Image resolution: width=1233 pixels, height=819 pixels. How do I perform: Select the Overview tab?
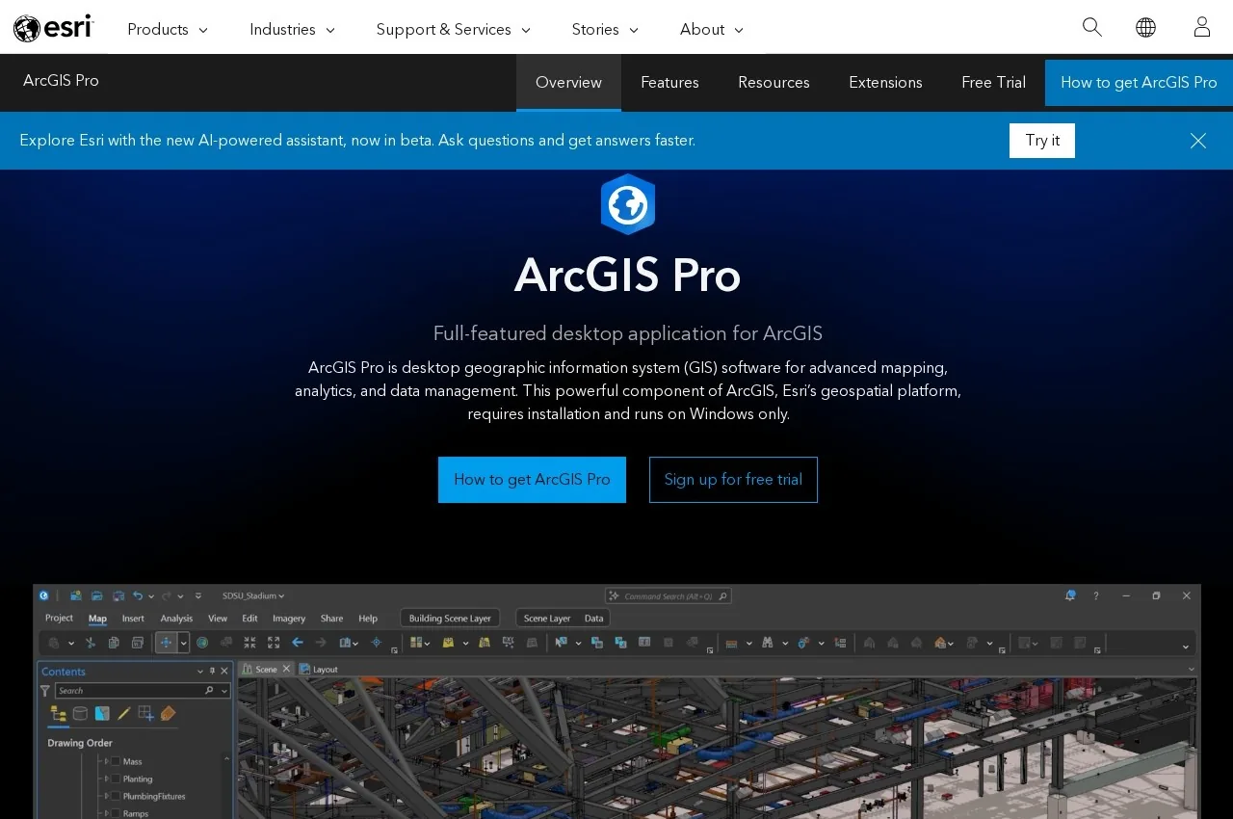pyautogui.click(x=568, y=83)
